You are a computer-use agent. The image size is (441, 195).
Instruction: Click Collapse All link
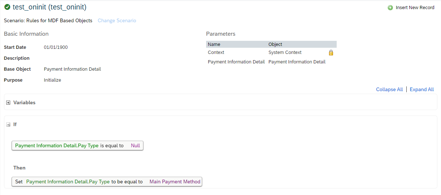coord(389,90)
